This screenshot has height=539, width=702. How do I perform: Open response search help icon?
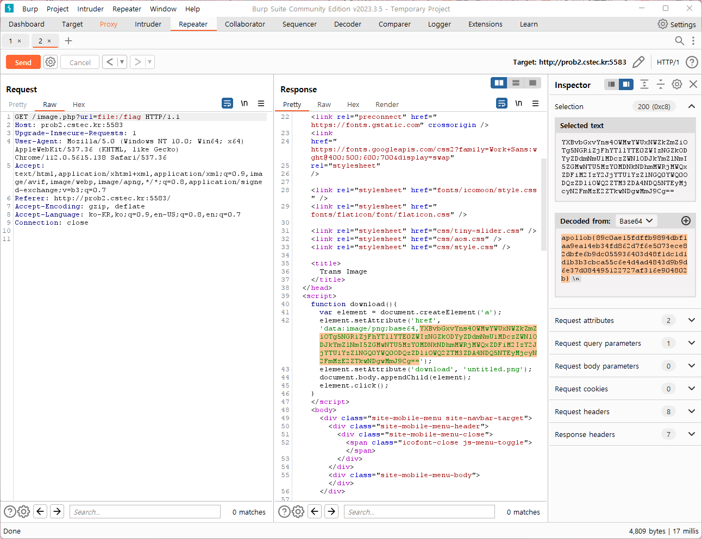(284, 511)
